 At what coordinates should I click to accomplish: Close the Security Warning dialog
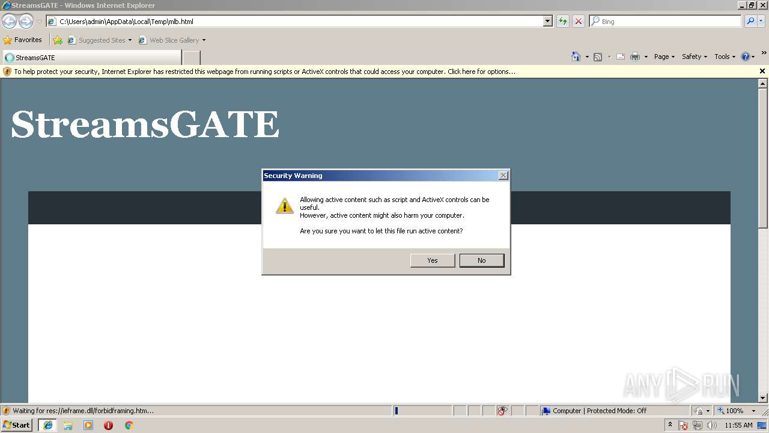click(x=503, y=176)
